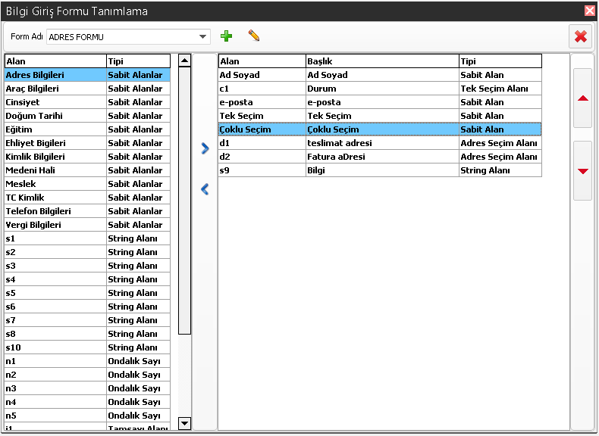The width and height of the screenshot is (599, 436).
Task: Select the c1 field row
Action: (380, 89)
